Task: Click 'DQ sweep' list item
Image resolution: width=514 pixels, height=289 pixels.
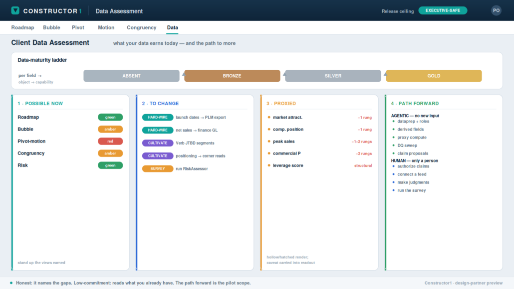Action: click(407, 145)
